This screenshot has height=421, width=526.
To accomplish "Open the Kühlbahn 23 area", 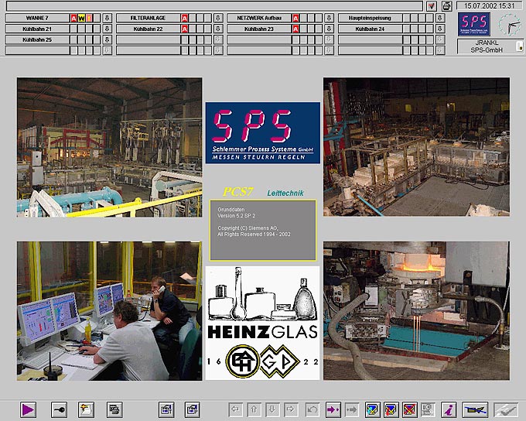I will [259, 29].
